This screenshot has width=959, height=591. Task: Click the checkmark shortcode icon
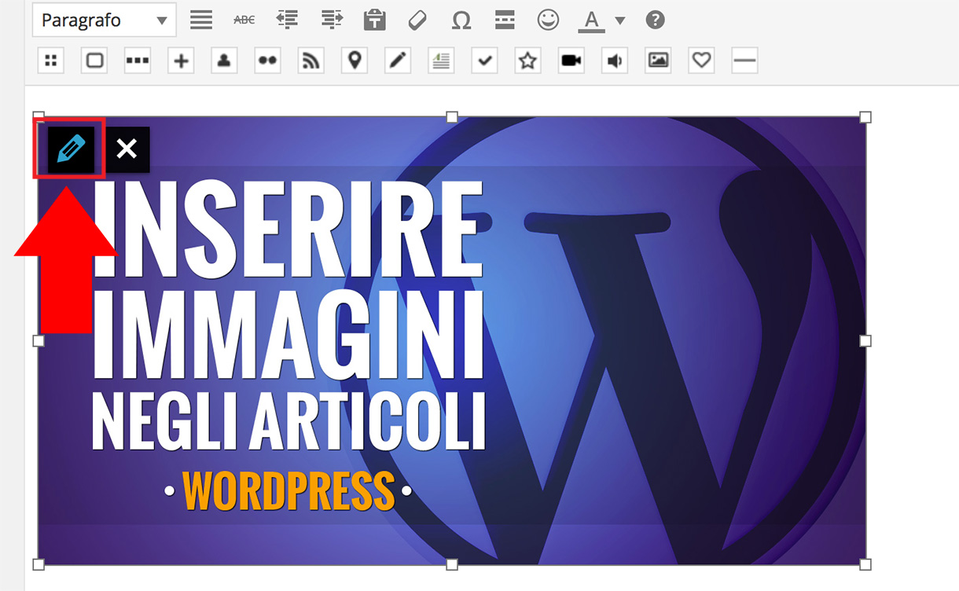tap(484, 61)
